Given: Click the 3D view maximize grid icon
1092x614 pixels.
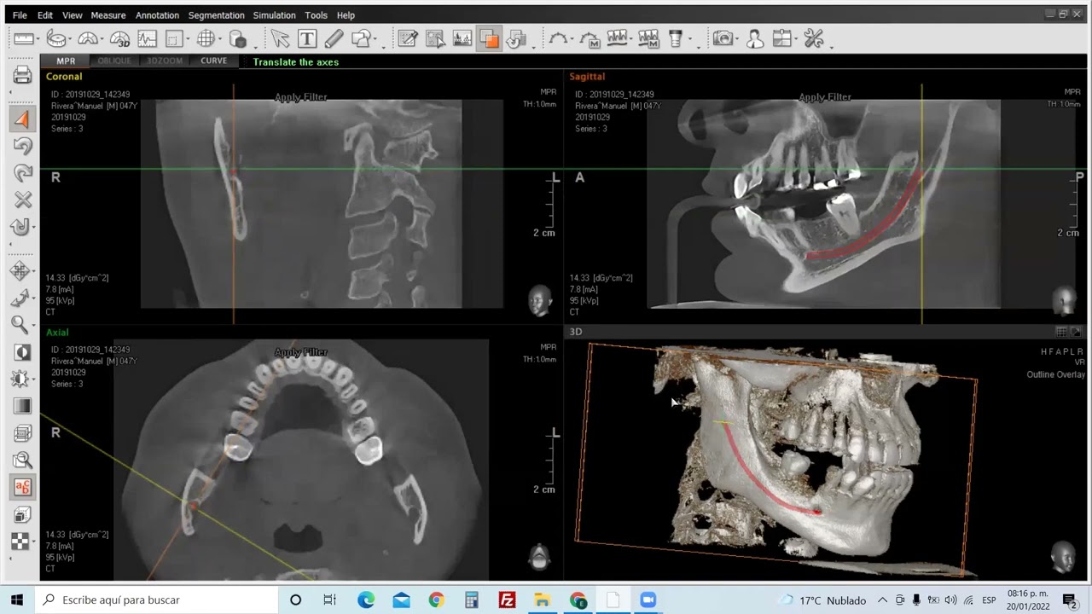Looking at the screenshot, I should tap(1061, 332).
